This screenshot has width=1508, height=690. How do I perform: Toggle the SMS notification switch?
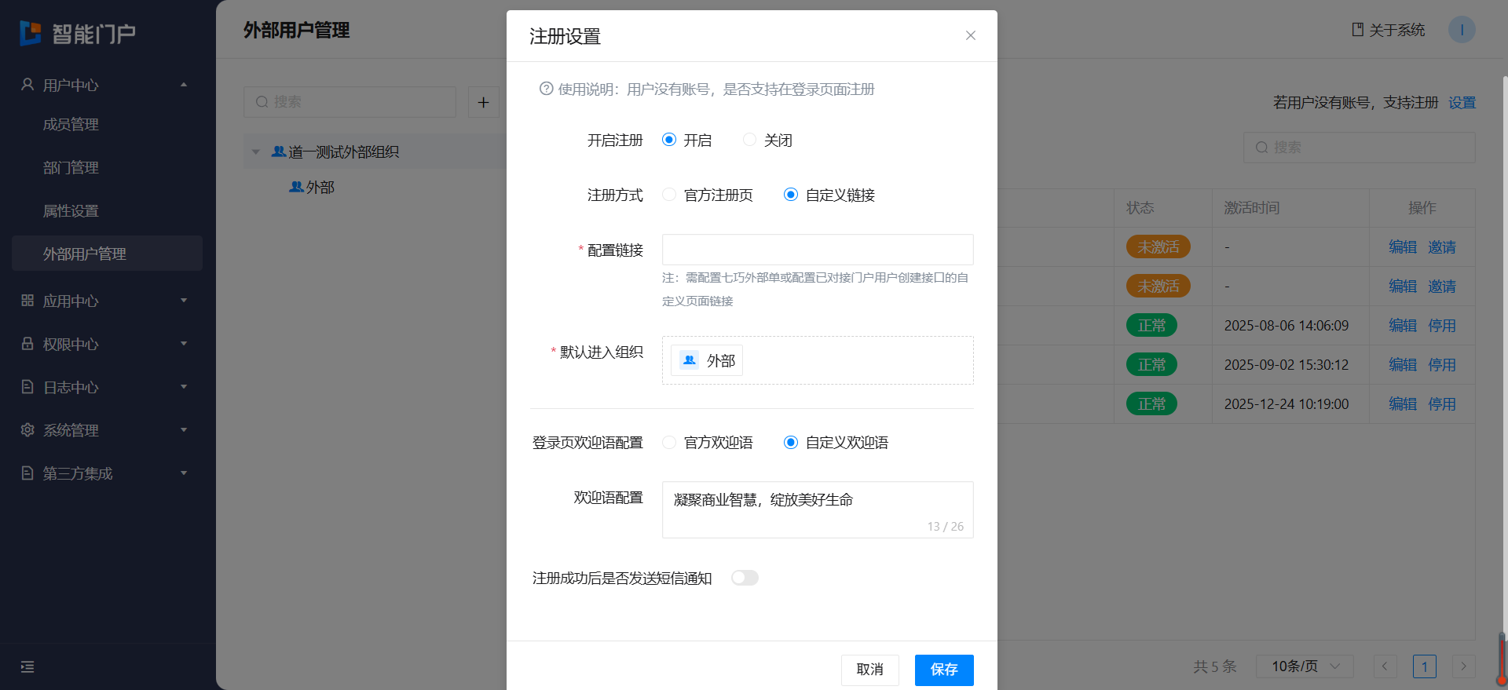tap(745, 578)
